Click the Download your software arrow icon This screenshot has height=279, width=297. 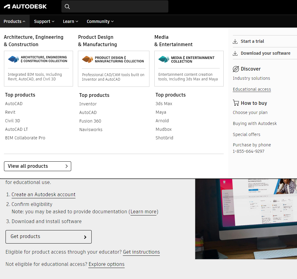coord(235,53)
